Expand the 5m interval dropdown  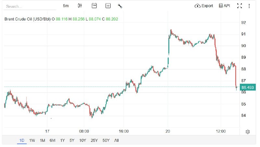pos(66,6)
